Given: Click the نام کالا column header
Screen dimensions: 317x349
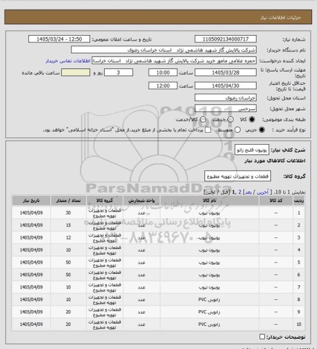Looking at the screenshot, I should (x=209, y=201).
